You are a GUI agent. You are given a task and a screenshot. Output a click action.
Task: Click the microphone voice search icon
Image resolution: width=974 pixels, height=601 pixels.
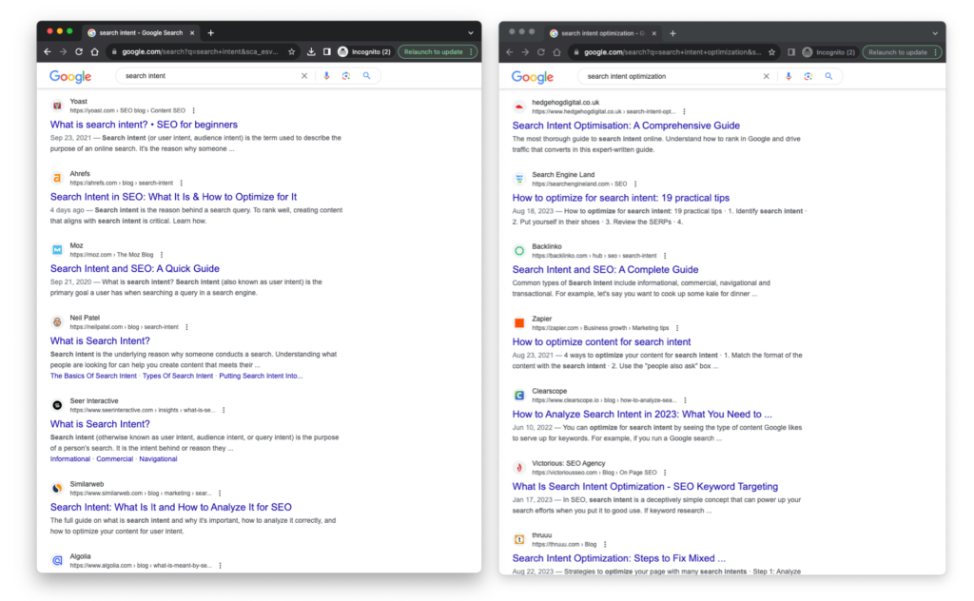326,76
